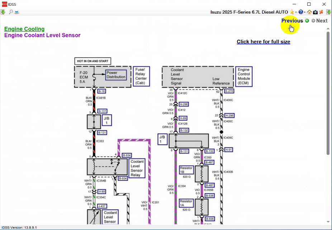Print the wiring diagram using the printer icon
The width and height of the screenshot is (332, 230).
pyautogui.click(x=16, y=12)
